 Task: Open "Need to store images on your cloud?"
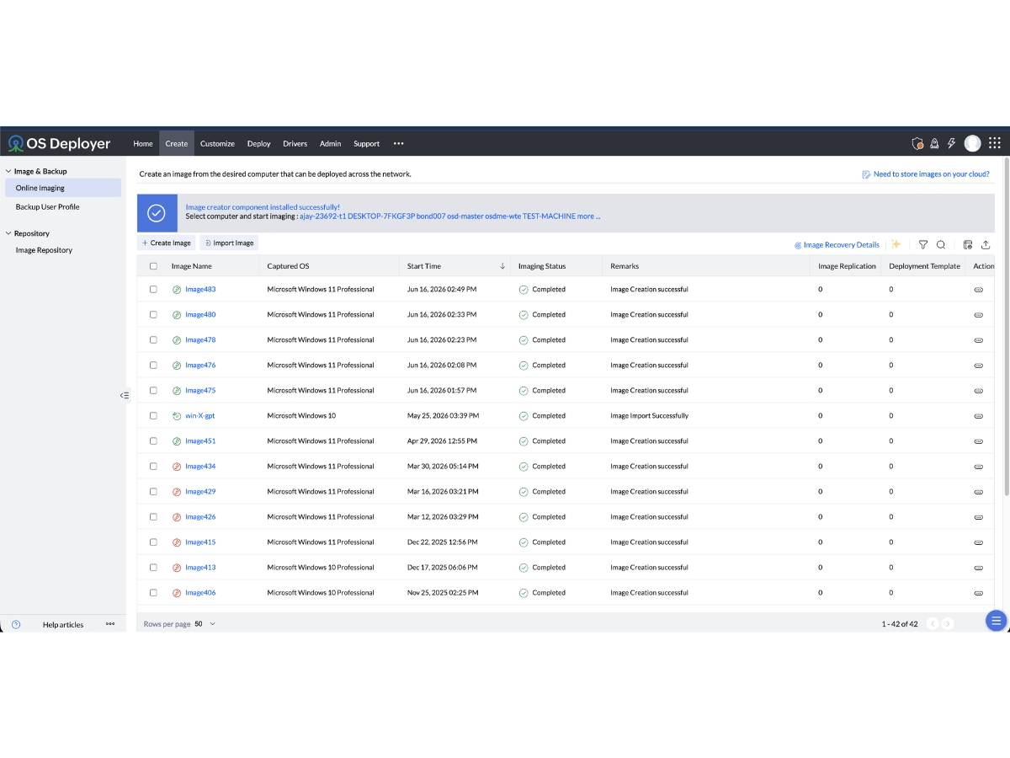(926, 174)
